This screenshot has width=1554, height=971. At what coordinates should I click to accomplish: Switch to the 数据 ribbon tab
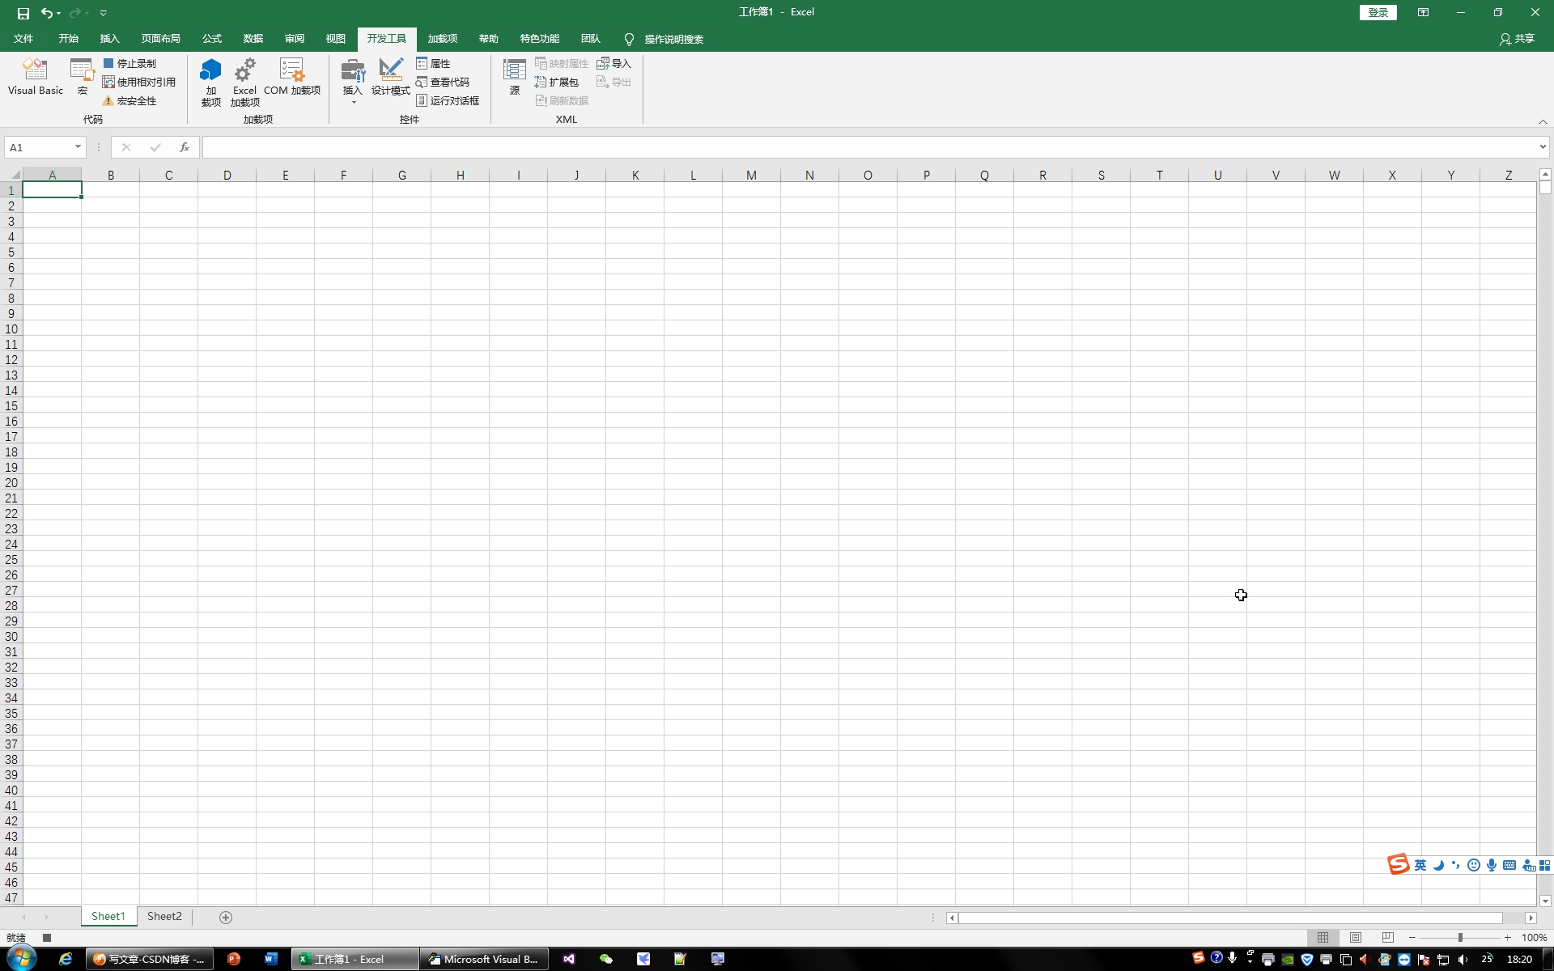coord(253,39)
